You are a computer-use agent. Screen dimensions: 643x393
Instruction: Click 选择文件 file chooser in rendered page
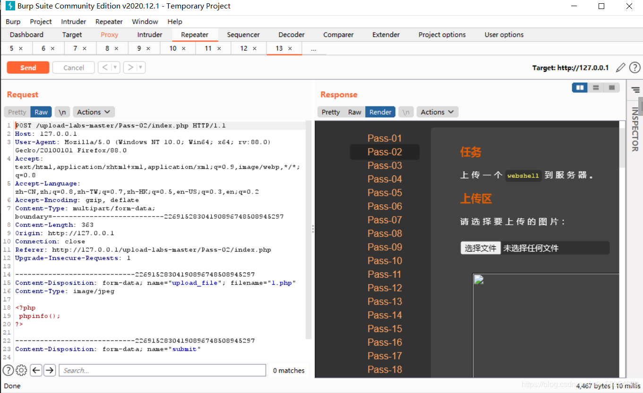480,248
